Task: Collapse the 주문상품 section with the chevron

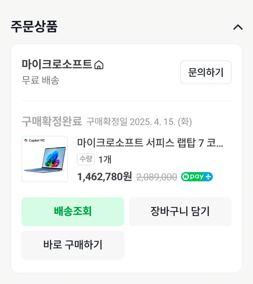Action: pos(238,27)
